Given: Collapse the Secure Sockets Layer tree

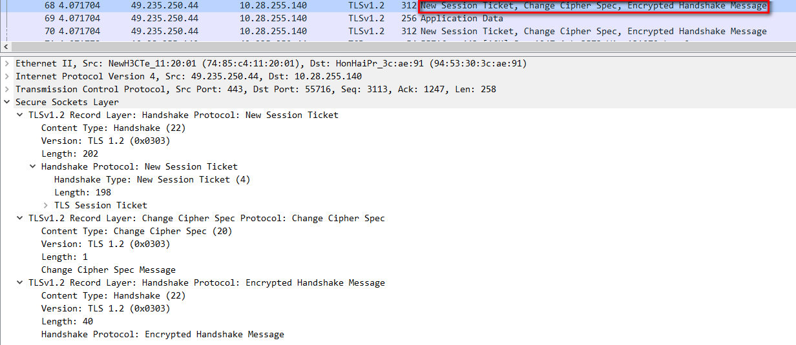Looking at the screenshot, I should click(6, 102).
